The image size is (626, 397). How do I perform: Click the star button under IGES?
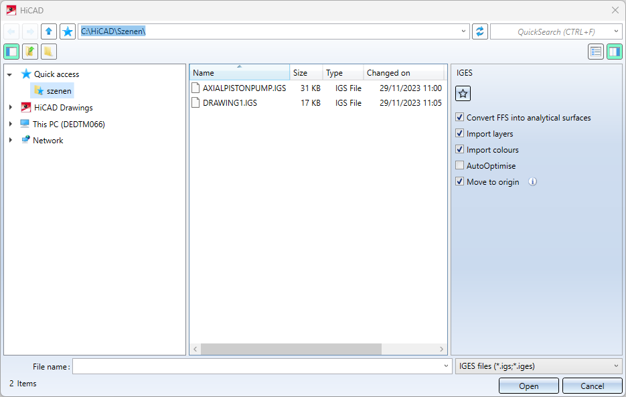pos(463,94)
